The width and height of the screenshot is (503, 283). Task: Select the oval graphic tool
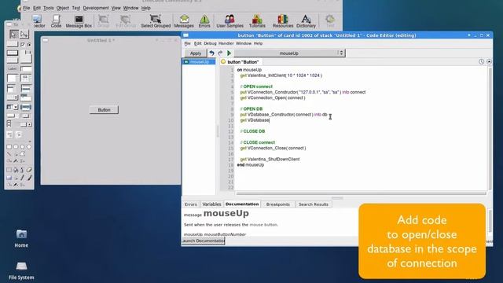click(22, 147)
